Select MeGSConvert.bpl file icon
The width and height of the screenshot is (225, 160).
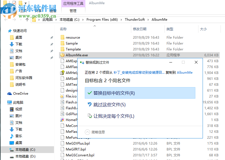(62, 155)
